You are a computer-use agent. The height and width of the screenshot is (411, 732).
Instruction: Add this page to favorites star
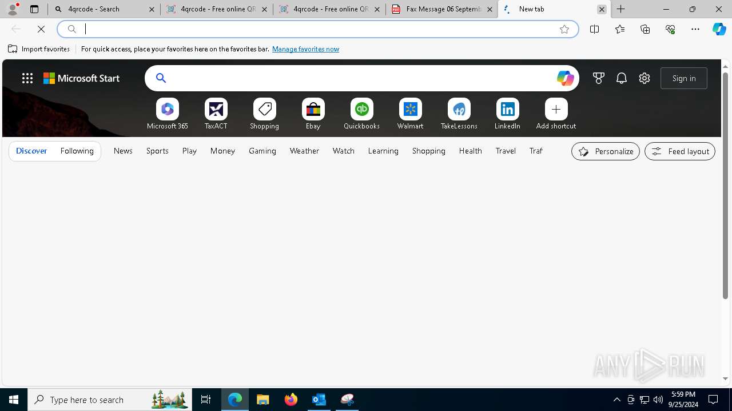coord(564,29)
